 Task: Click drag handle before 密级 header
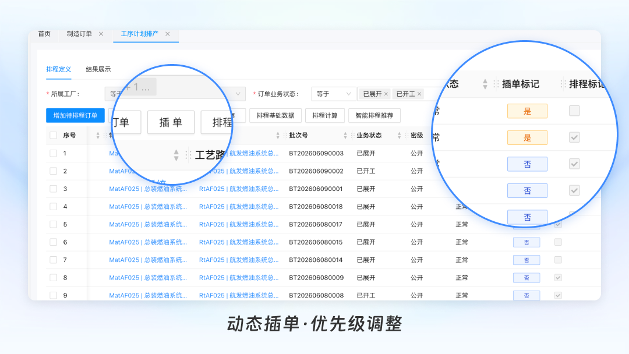pos(407,136)
